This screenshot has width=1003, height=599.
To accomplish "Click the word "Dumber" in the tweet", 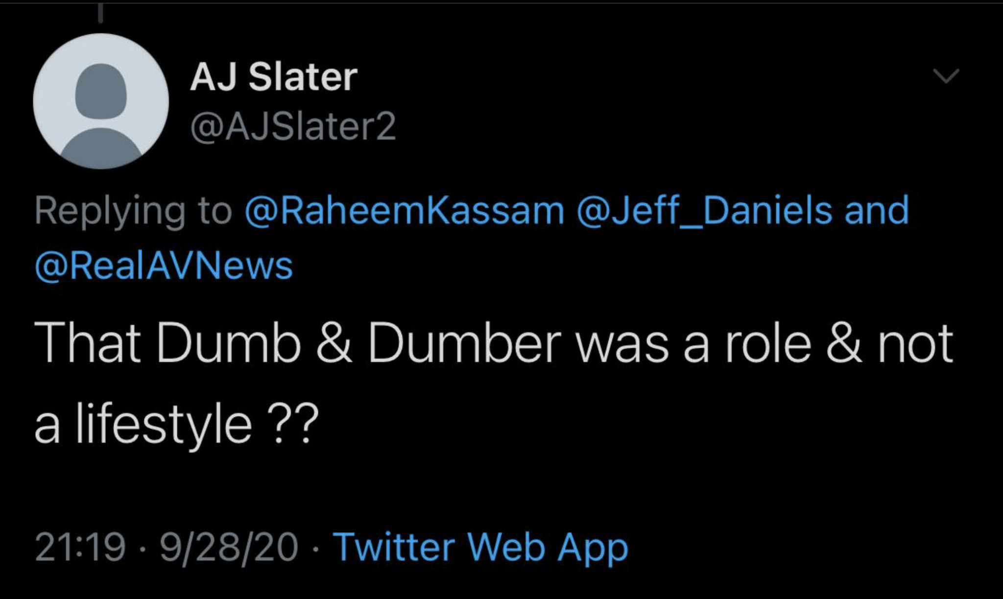I will pos(464,343).
